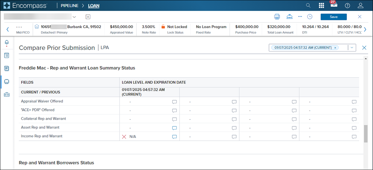The width and height of the screenshot is (373, 170).
Task: Click the N/A value on Income row
Action: pyautogui.click(x=133, y=137)
